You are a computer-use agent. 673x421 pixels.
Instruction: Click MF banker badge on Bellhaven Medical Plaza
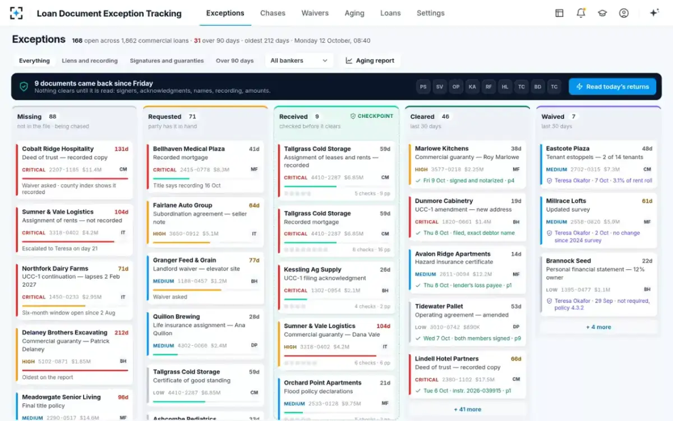[254, 169]
